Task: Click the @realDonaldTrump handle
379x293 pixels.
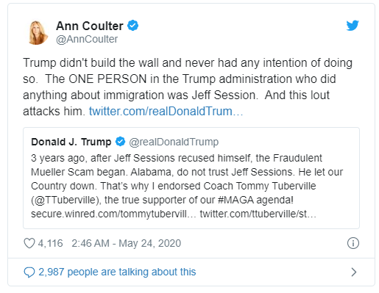Action: pyautogui.click(x=174, y=142)
